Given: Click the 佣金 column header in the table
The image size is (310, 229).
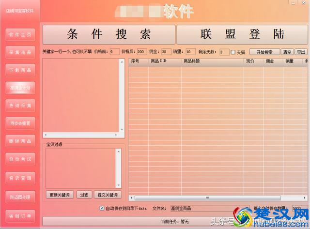Looking at the screenshot, I should click(273, 61).
